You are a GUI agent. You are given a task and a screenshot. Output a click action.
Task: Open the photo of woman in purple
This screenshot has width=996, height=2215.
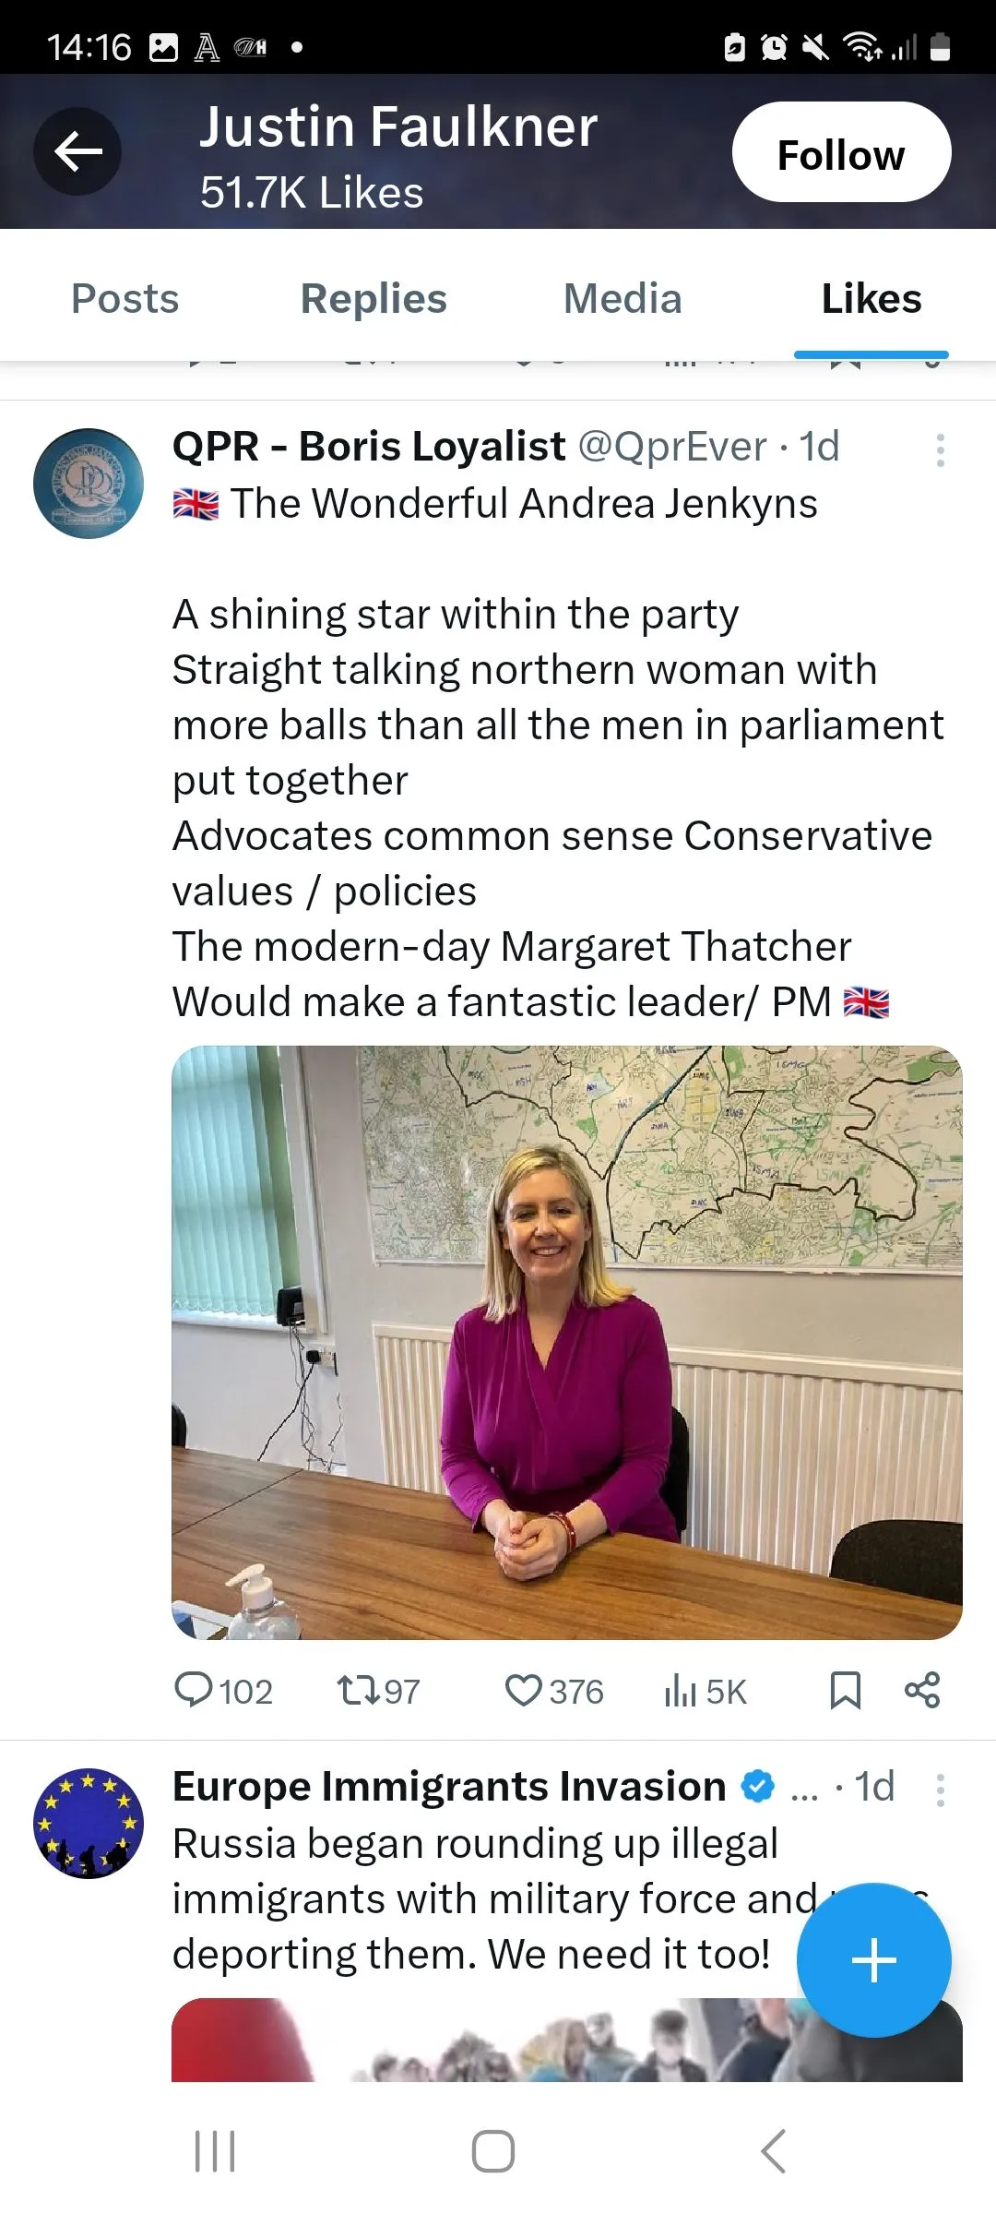coord(566,1342)
